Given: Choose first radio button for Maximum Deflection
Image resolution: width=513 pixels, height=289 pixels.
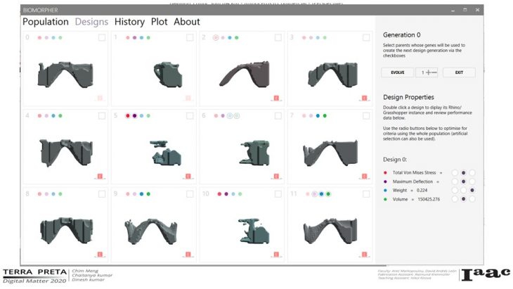Looking at the screenshot, I should click(455, 181).
